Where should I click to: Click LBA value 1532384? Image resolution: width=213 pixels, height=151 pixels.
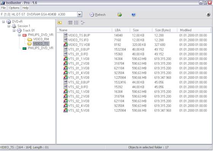click(120, 49)
